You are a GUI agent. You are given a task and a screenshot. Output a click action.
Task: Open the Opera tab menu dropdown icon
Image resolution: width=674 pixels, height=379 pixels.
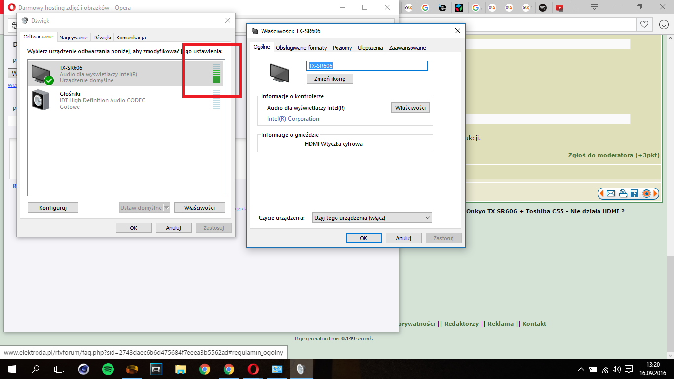pyautogui.click(x=595, y=8)
